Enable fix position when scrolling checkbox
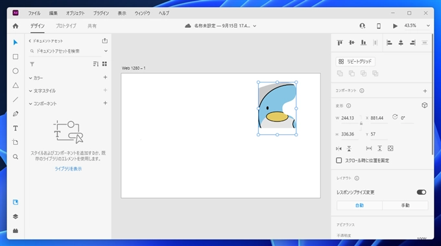Viewport: 441px width, 246px height. click(339, 160)
